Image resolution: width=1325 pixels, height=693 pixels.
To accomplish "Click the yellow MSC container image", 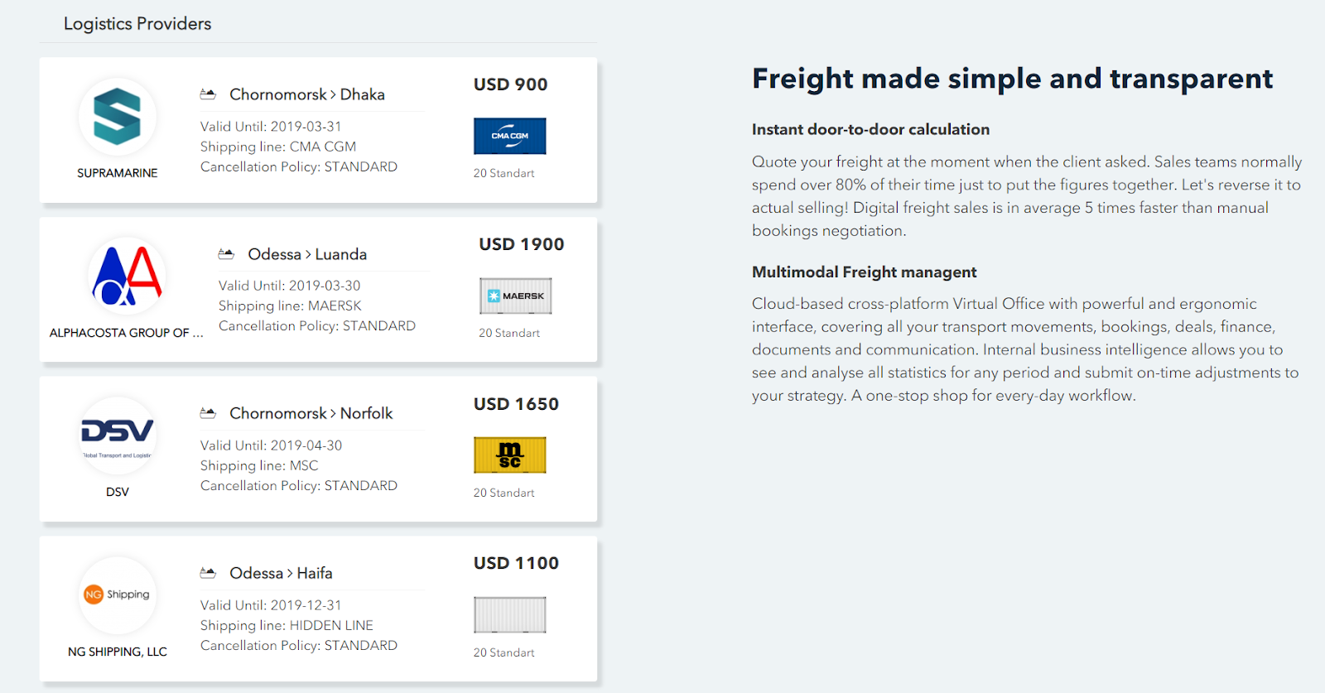I will 510,455.
